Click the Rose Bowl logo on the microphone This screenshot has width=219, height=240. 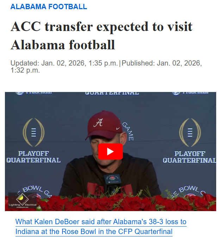[x=112, y=179]
